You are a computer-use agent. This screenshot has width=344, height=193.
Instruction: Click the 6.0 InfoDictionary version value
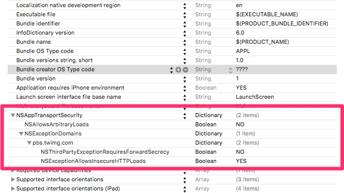(x=240, y=33)
